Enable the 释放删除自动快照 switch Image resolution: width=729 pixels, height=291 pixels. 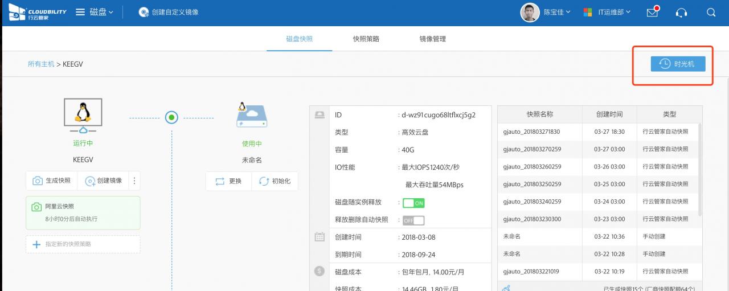pyautogui.click(x=413, y=220)
